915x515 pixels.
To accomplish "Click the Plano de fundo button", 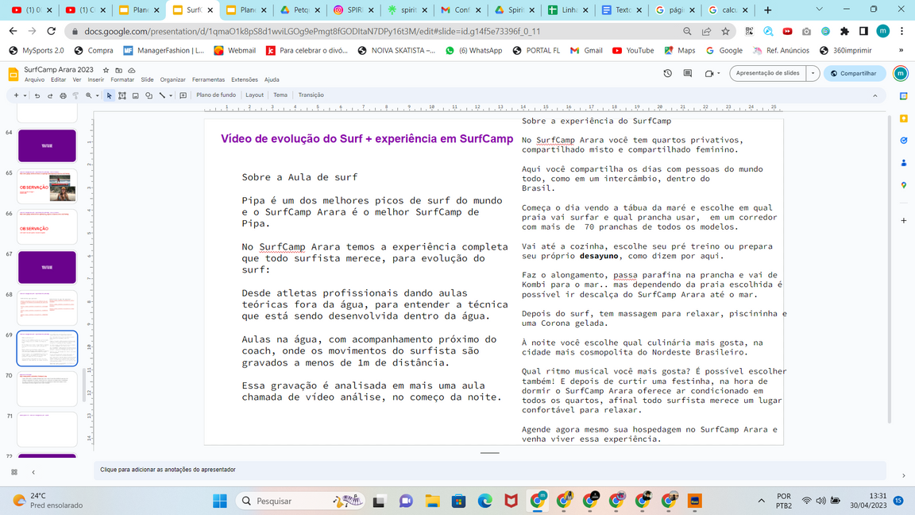I will pos(216,95).
